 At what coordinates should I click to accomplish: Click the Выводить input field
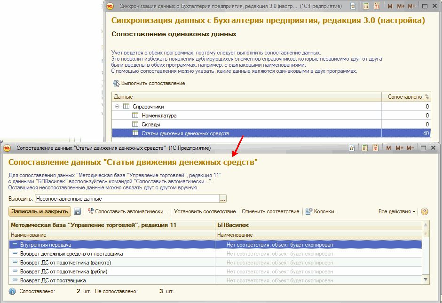127,199
